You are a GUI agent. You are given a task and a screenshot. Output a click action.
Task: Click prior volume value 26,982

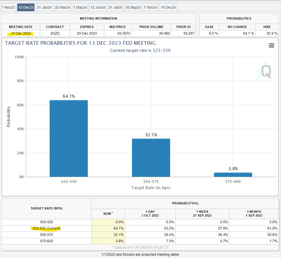click(x=164, y=33)
